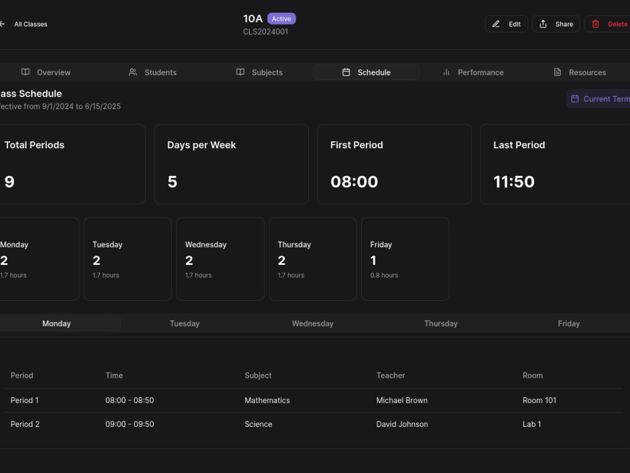Click the First Period 08:00 card

[x=394, y=164]
